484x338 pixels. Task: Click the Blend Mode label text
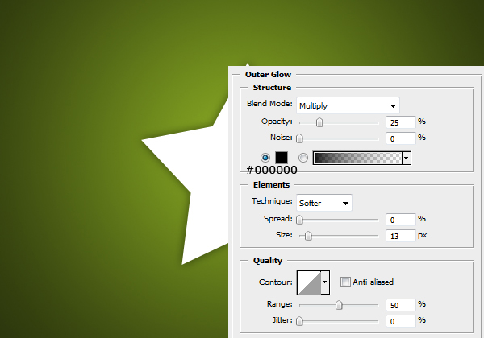click(269, 104)
